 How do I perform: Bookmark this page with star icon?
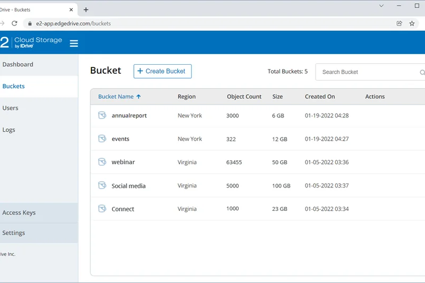[x=412, y=23]
